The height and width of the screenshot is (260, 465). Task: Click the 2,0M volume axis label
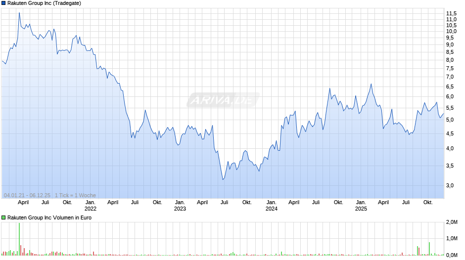pos(452,222)
